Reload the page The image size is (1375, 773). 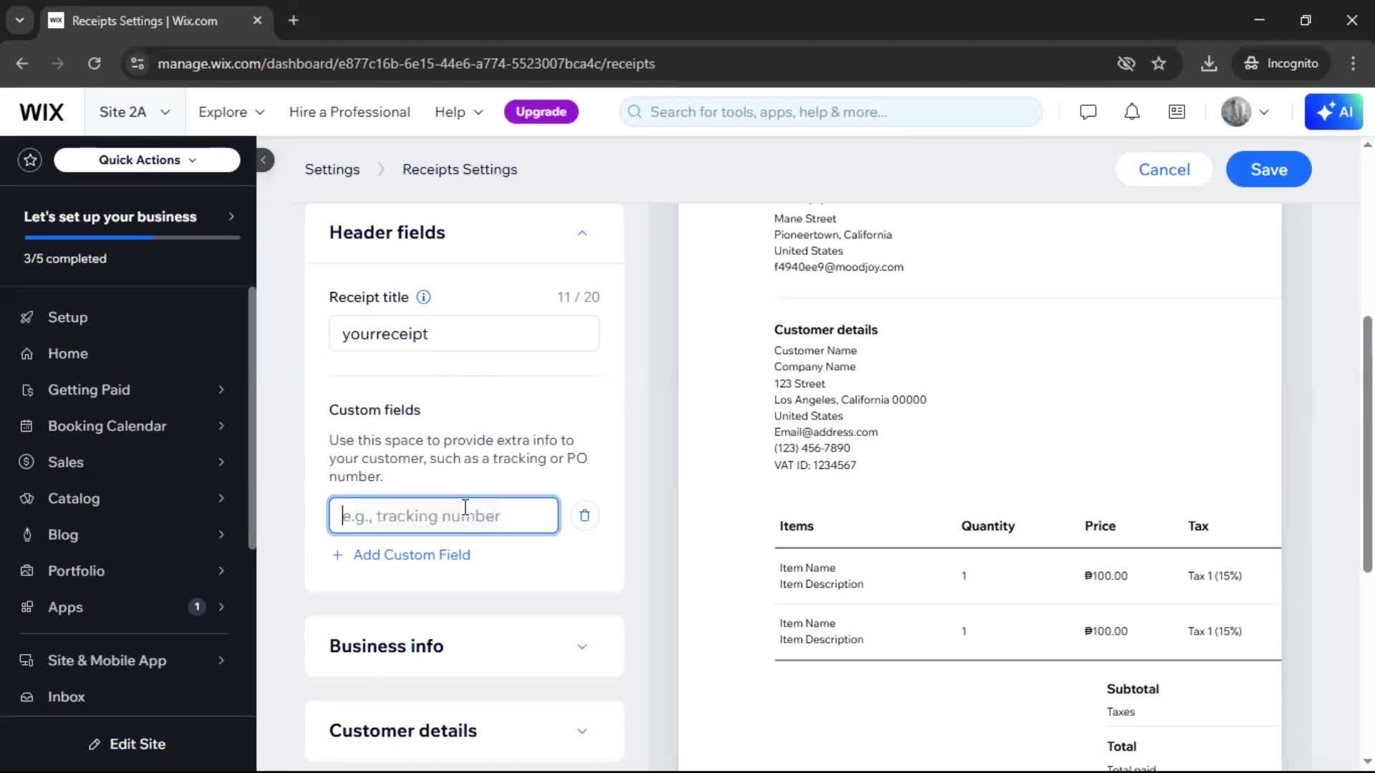[x=94, y=64]
